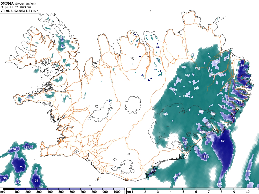The height and width of the screenshot is (194, 259).
Task: Click the dark navy swatch between 100 and 200
Action: [x=20, y=189]
